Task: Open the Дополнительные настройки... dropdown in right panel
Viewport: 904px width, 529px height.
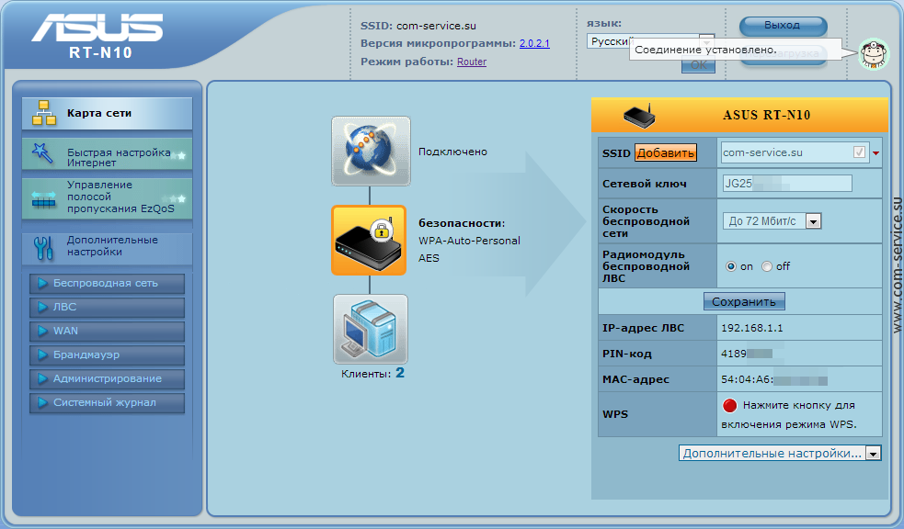Action: tap(780, 453)
